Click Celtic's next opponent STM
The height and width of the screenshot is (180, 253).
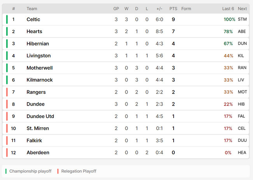(242, 19)
